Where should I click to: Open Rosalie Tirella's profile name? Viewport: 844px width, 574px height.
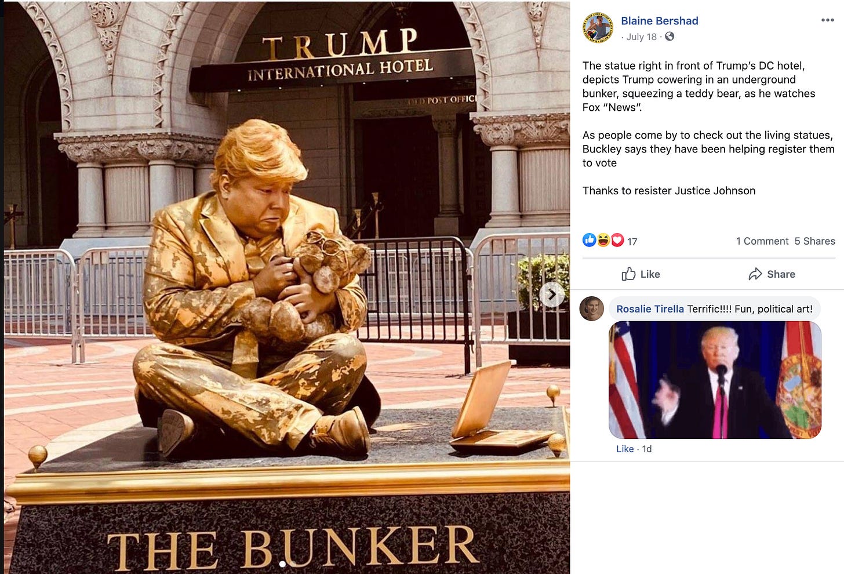(x=650, y=309)
